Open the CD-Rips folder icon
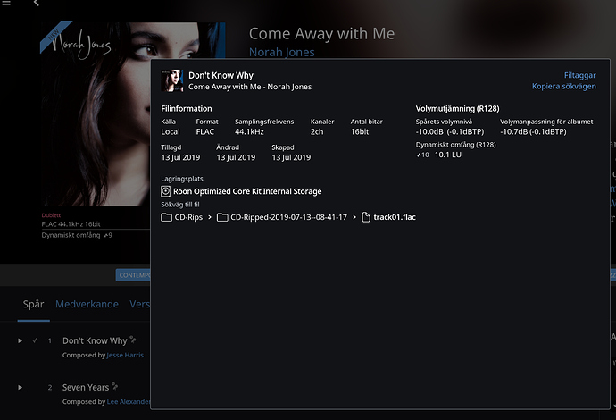The width and height of the screenshot is (616, 420). click(167, 217)
